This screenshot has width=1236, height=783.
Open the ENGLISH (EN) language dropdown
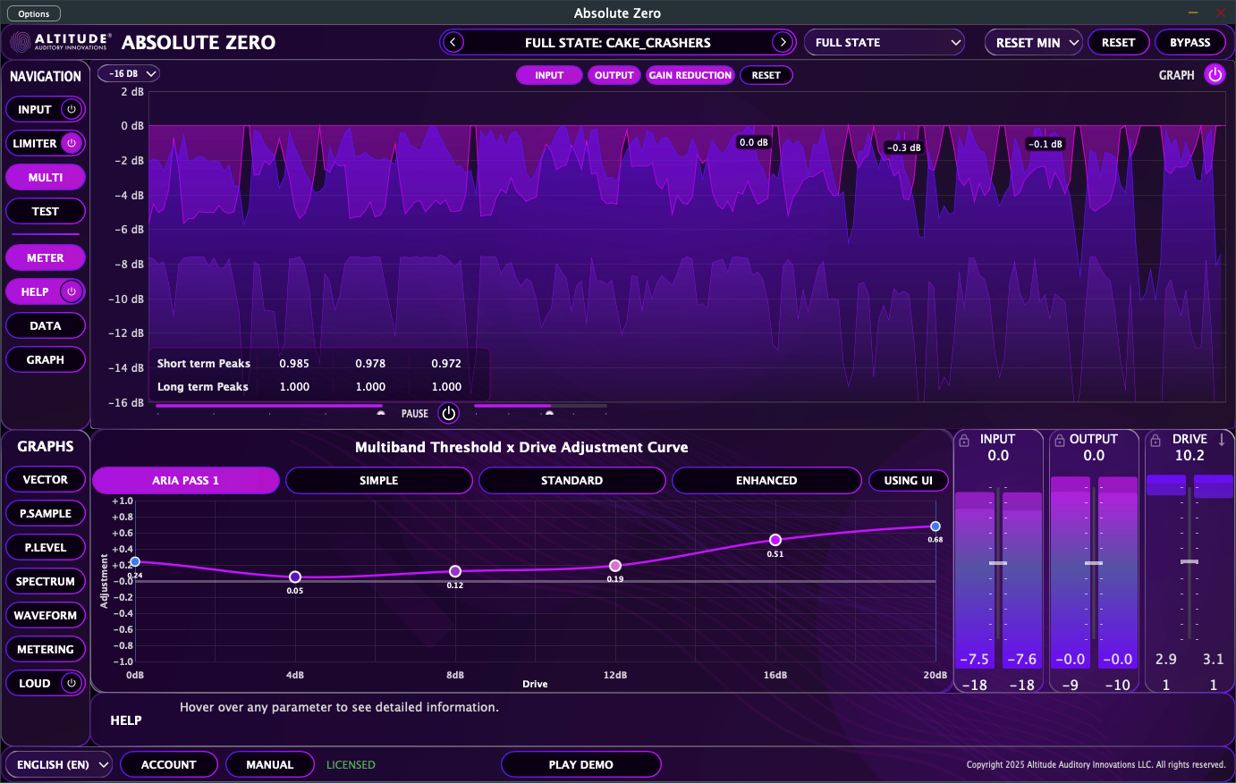tap(58, 764)
